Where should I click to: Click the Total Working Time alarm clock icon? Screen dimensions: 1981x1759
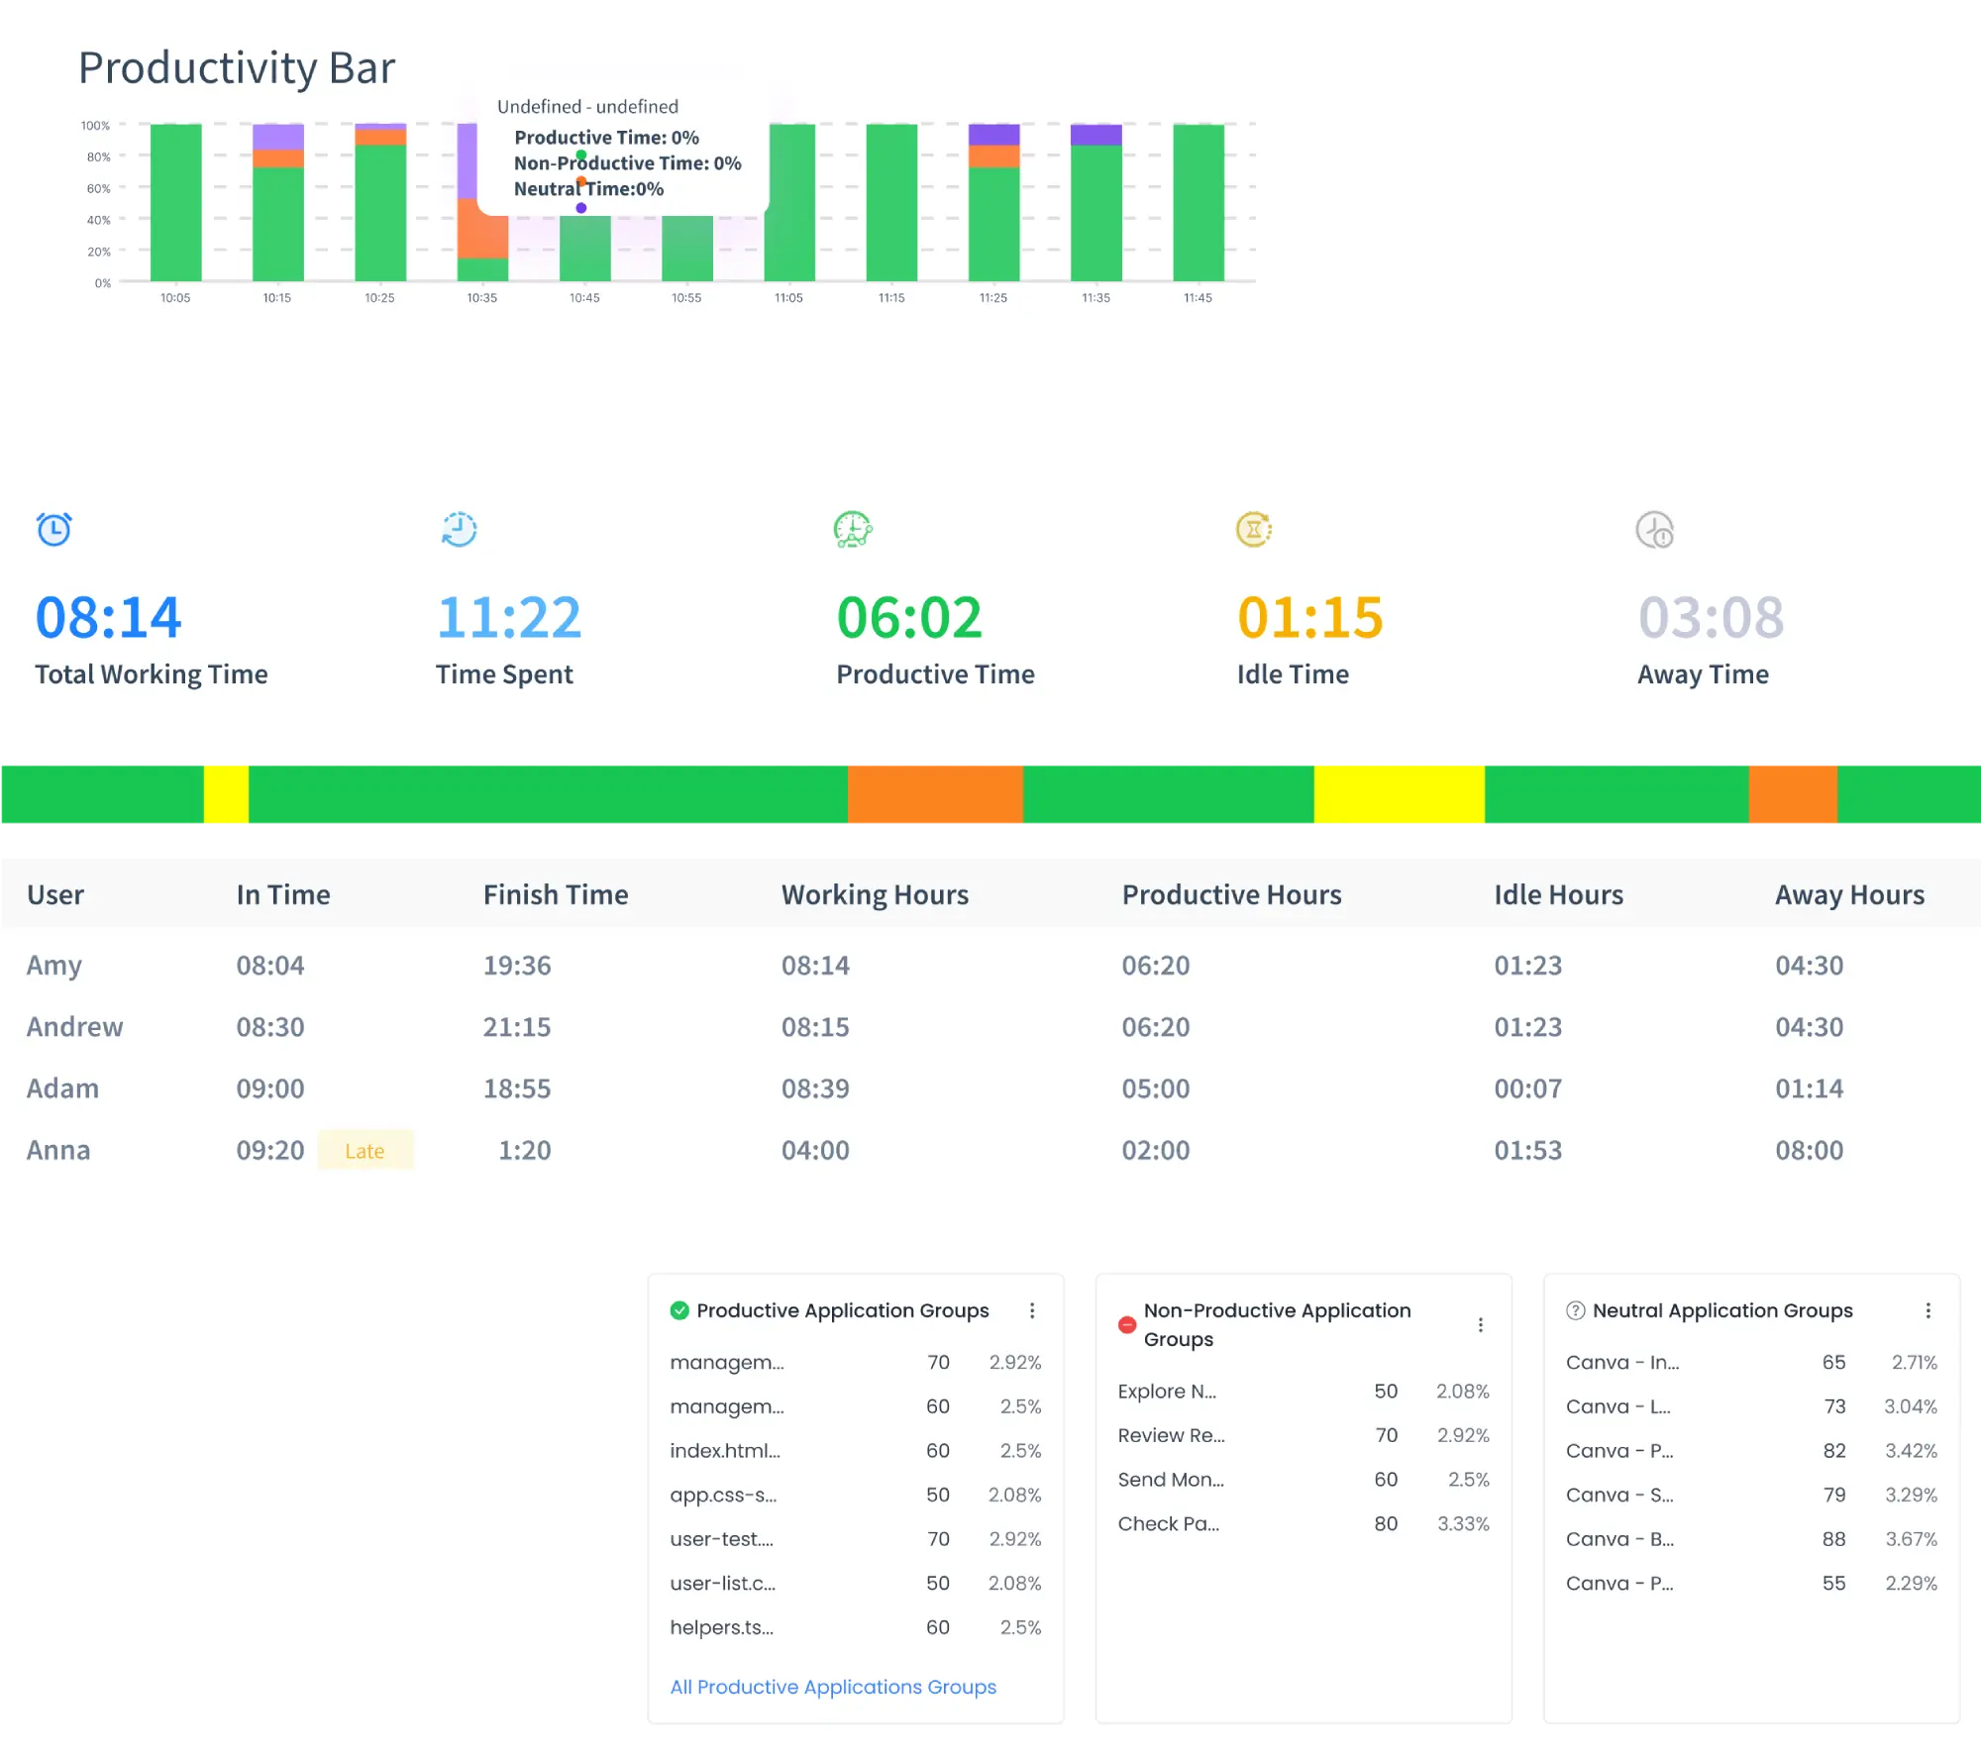pos(54,529)
